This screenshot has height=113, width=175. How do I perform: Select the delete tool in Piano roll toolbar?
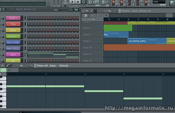tap(14, 66)
